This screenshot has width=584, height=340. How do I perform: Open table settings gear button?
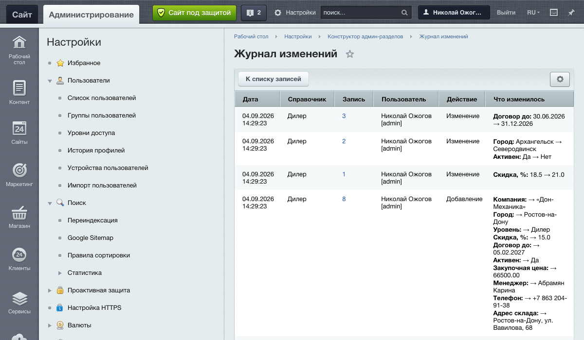560,79
